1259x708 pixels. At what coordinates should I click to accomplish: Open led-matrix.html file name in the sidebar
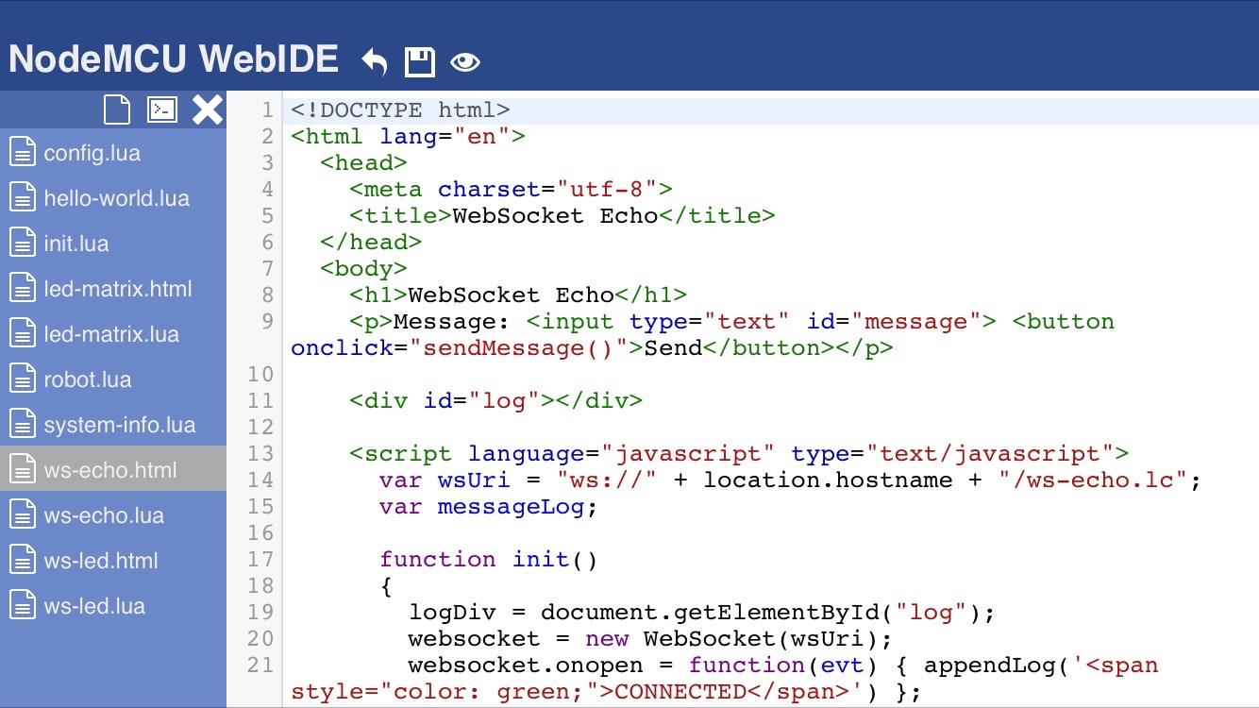pyautogui.click(x=118, y=289)
